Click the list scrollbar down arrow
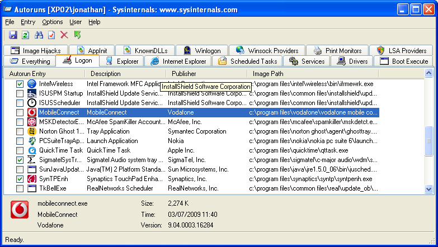The width and height of the screenshot is (438, 247). [x=428, y=189]
